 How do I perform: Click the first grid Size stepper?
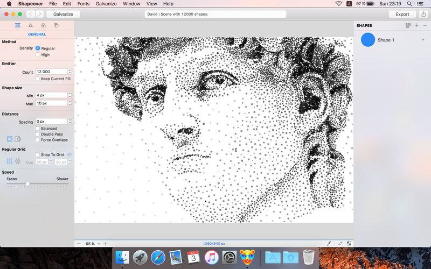(50, 162)
